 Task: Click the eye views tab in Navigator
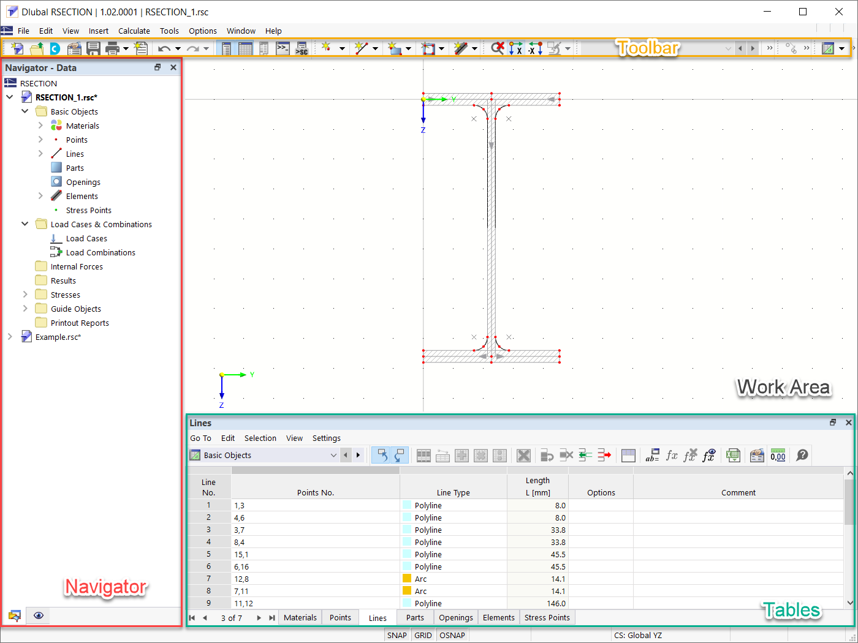tap(39, 615)
